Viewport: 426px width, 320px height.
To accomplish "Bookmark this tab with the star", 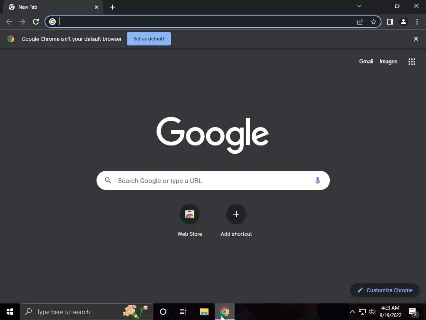I will point(374,22).
